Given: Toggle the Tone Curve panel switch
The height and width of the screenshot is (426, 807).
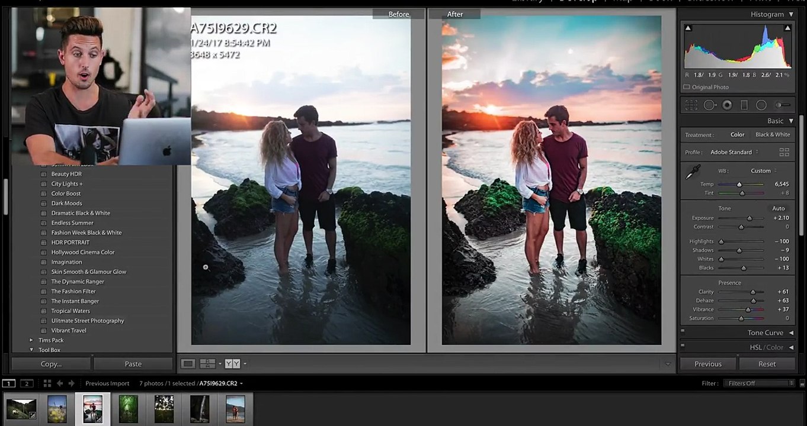Looking at the screenshot, I should (683, 331).
